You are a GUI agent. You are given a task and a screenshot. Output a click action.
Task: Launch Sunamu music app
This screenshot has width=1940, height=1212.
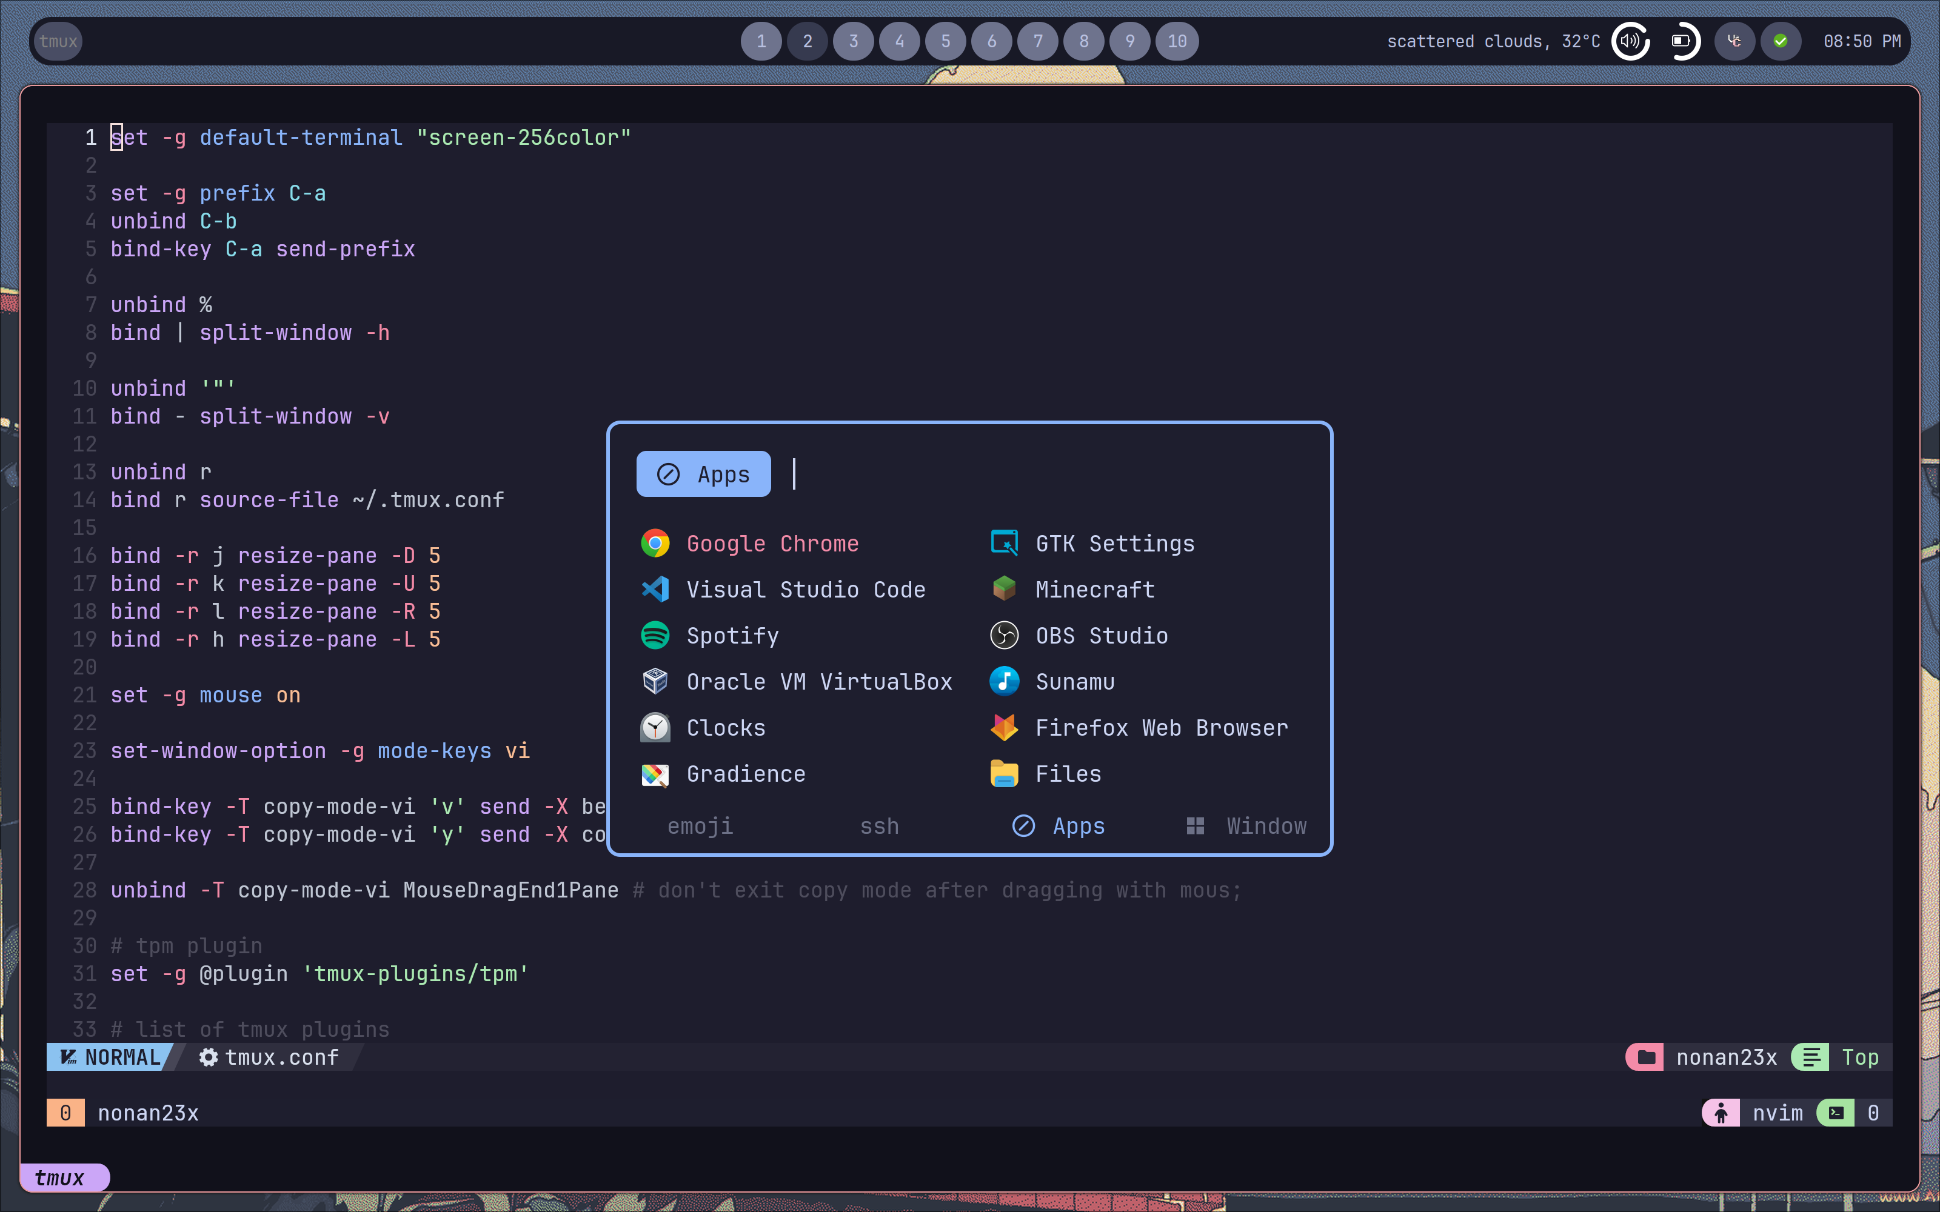click(x=1145, y=682)
